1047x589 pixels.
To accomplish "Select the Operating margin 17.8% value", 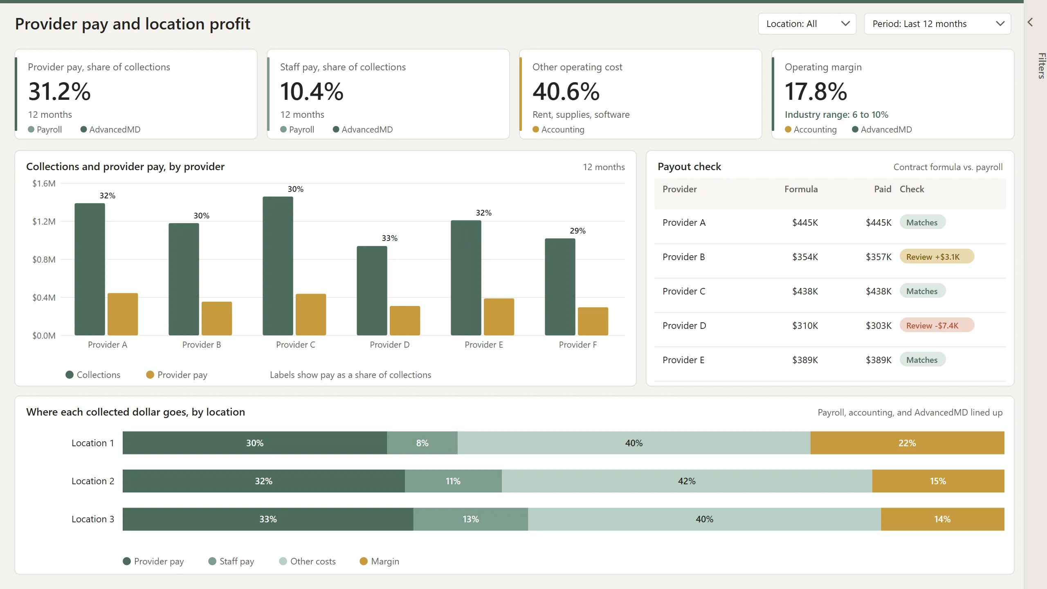I will coord(816,91).
